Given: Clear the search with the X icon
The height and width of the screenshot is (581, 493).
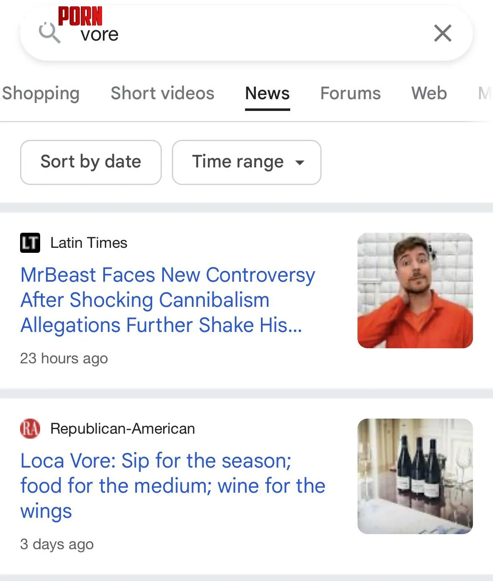Looking at the screenshot, I should coord(443,33).
